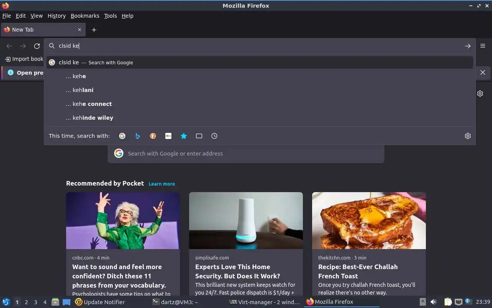Image resolution: width=492 pixels, height=308 pixels.
Task: Open the Challah French toast thumbnail
Action: (x=369, y=221)
